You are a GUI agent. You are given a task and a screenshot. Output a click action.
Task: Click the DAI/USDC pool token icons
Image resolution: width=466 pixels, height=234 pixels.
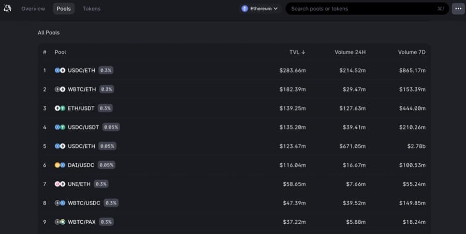pyautogui.click(x=60, y=165)
